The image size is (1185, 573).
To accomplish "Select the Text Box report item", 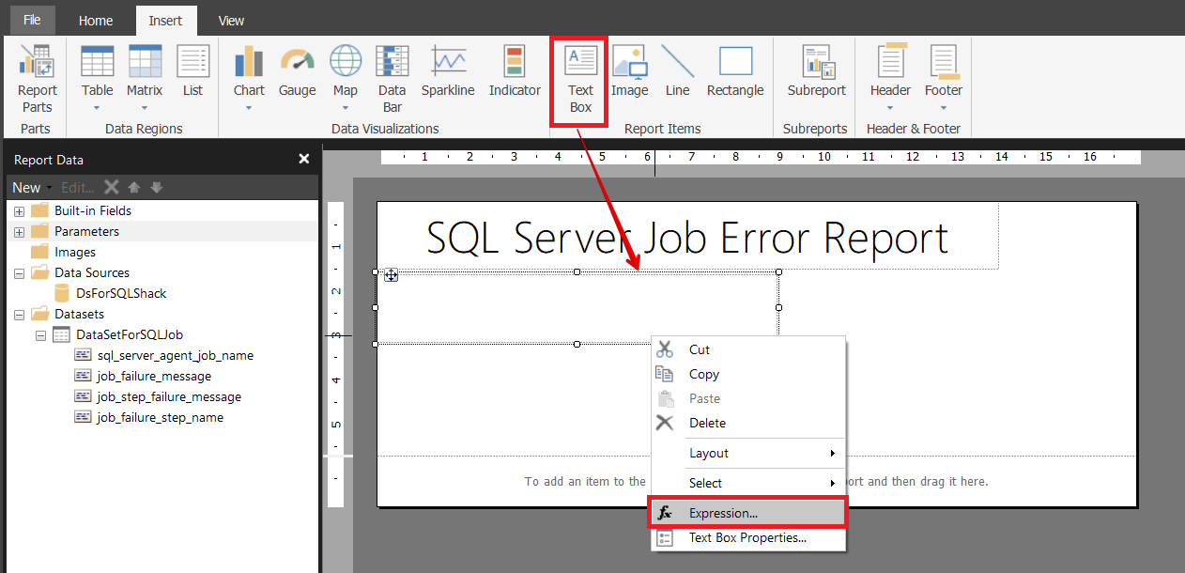I will click(580, 79).
